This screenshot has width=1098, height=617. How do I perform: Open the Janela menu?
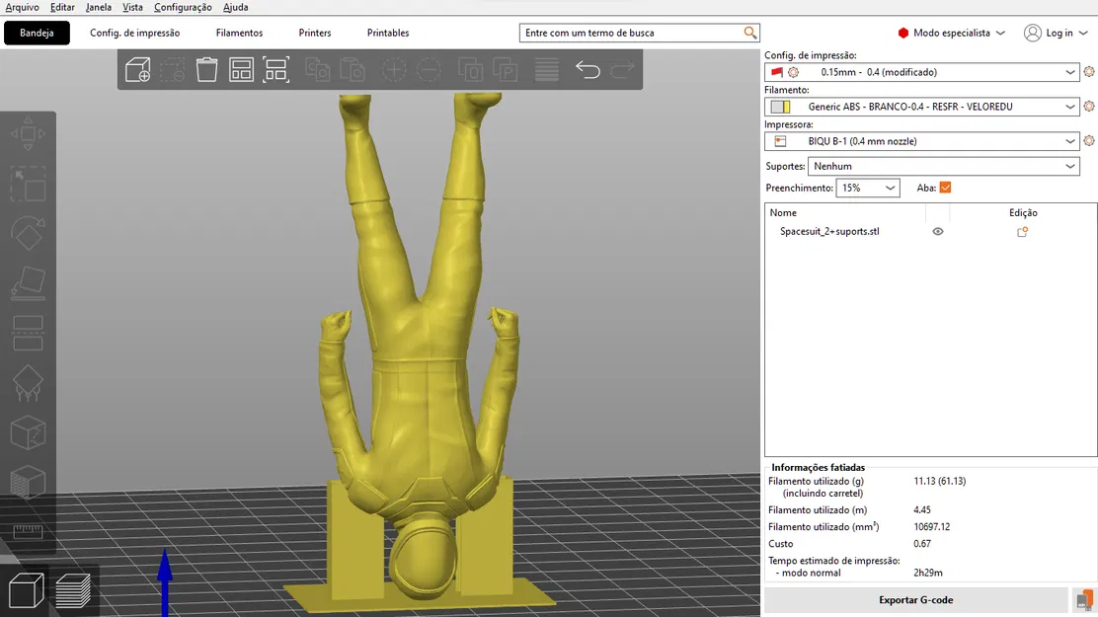pyautogui.click(x=98, y=7)
